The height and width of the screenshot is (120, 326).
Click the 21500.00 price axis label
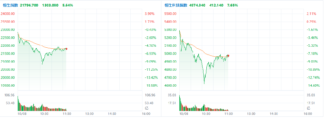tap(8, 54)
